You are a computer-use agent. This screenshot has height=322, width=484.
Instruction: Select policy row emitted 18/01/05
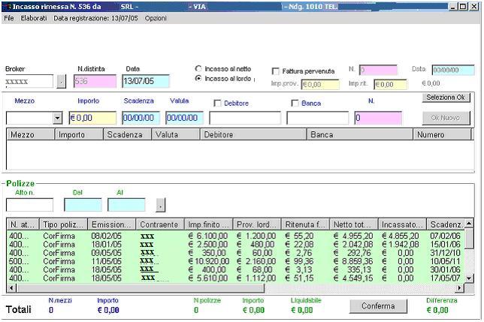pyautogui.click(x=235, y=245)
